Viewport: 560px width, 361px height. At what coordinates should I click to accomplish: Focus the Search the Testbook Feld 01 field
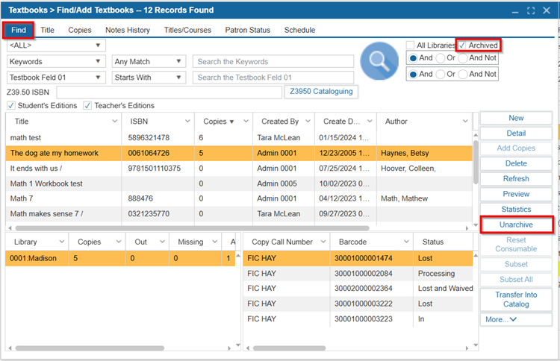point(273,78)
